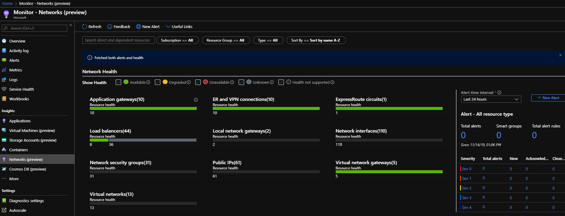Uncheck the Available health checkbox
The width and height of the screenshot is (565, 216).
pos(118,82)
